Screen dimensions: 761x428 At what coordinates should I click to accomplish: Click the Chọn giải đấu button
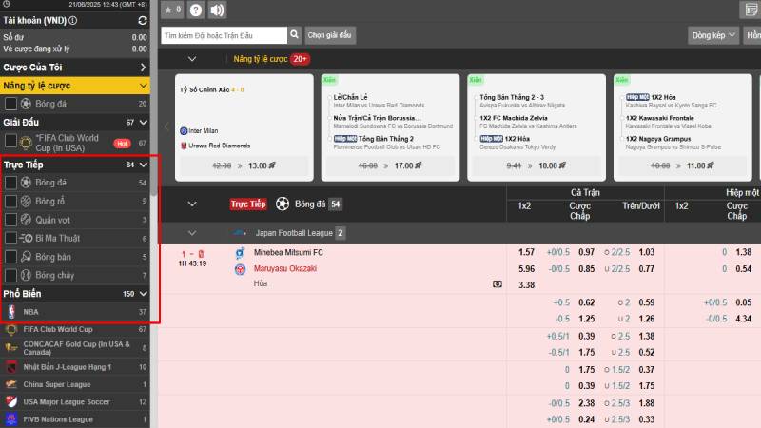329,35
